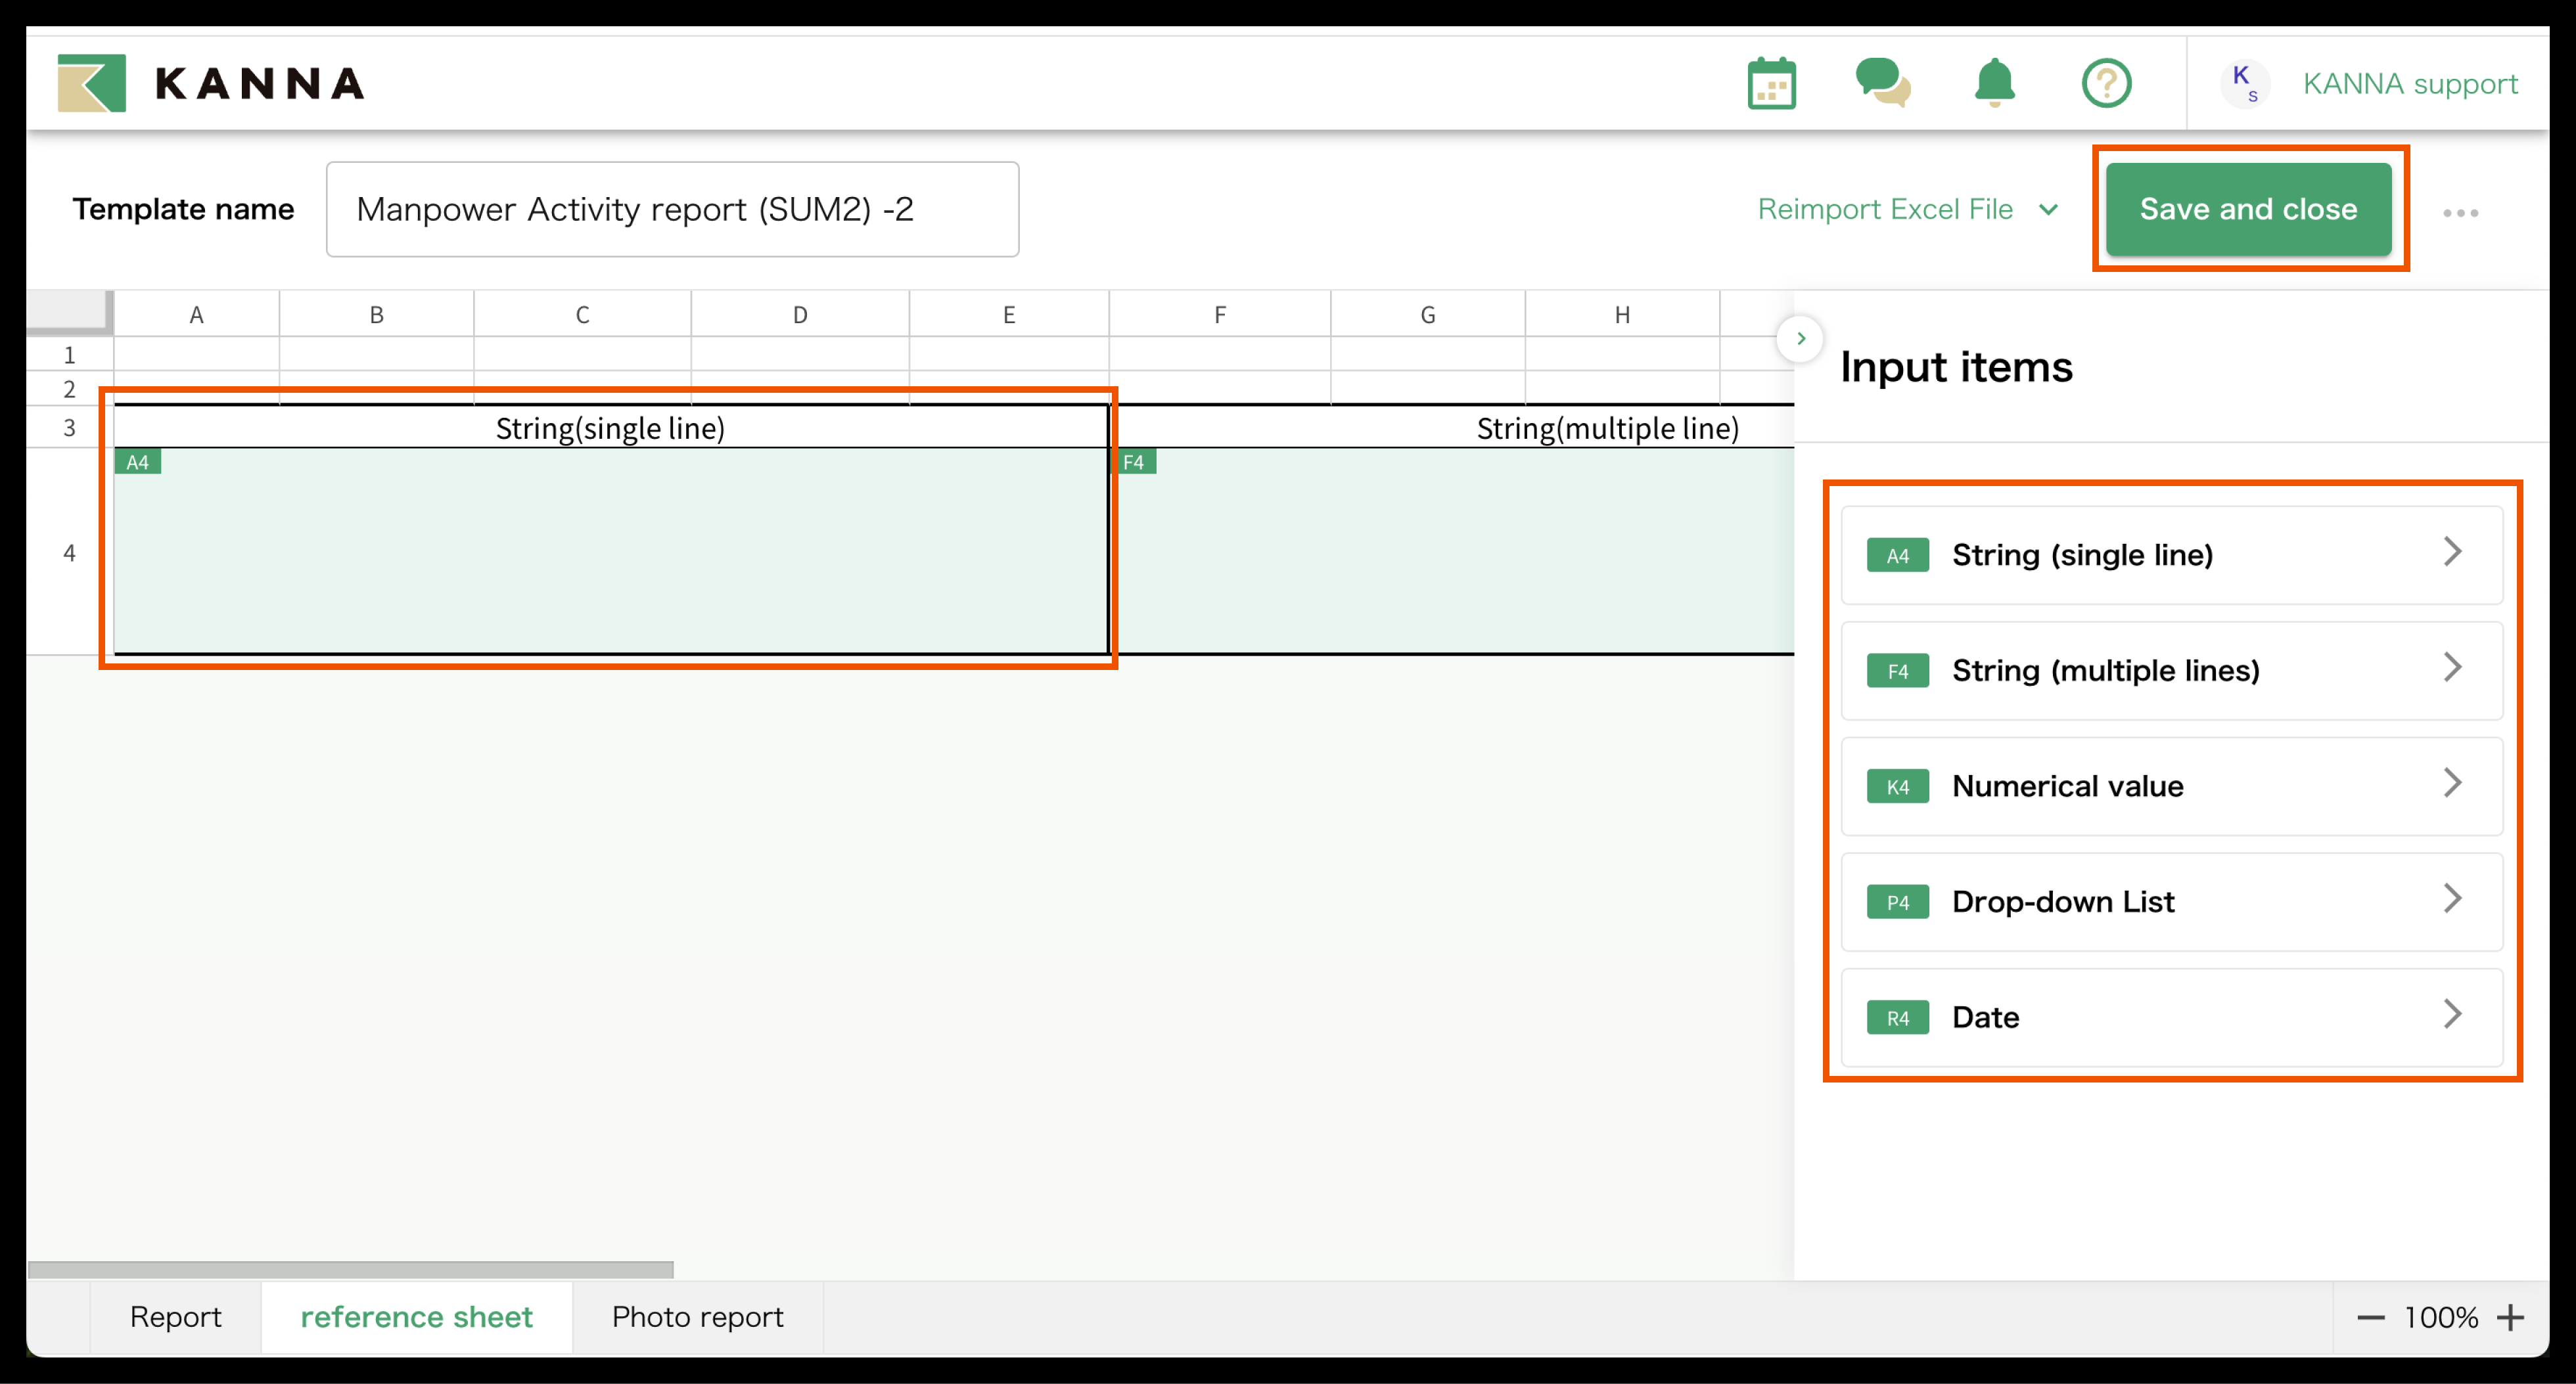
Task: Click the notifications bell icon
Action: [x=1994, y=84]
